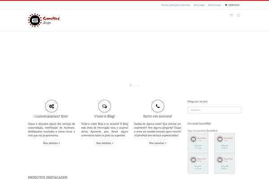This screenshot has height=179, width=269.
Task: Focus the Buscar search field
Action: coord(214,110)
